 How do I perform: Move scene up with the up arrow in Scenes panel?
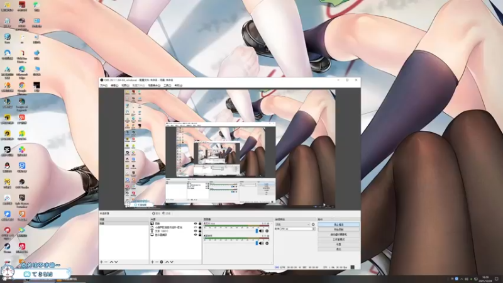click(111, 262)
